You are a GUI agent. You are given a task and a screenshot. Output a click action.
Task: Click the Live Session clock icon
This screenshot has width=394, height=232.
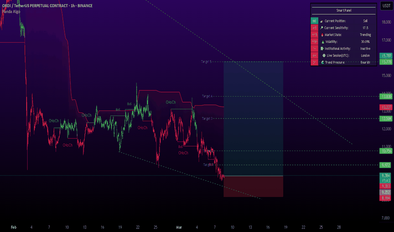324,56
